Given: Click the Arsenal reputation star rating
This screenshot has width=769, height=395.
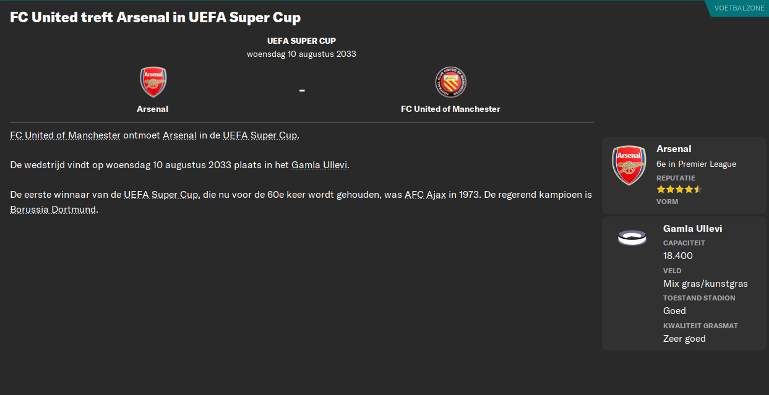Looking at the screenshot, I should [x=678, y=189].
